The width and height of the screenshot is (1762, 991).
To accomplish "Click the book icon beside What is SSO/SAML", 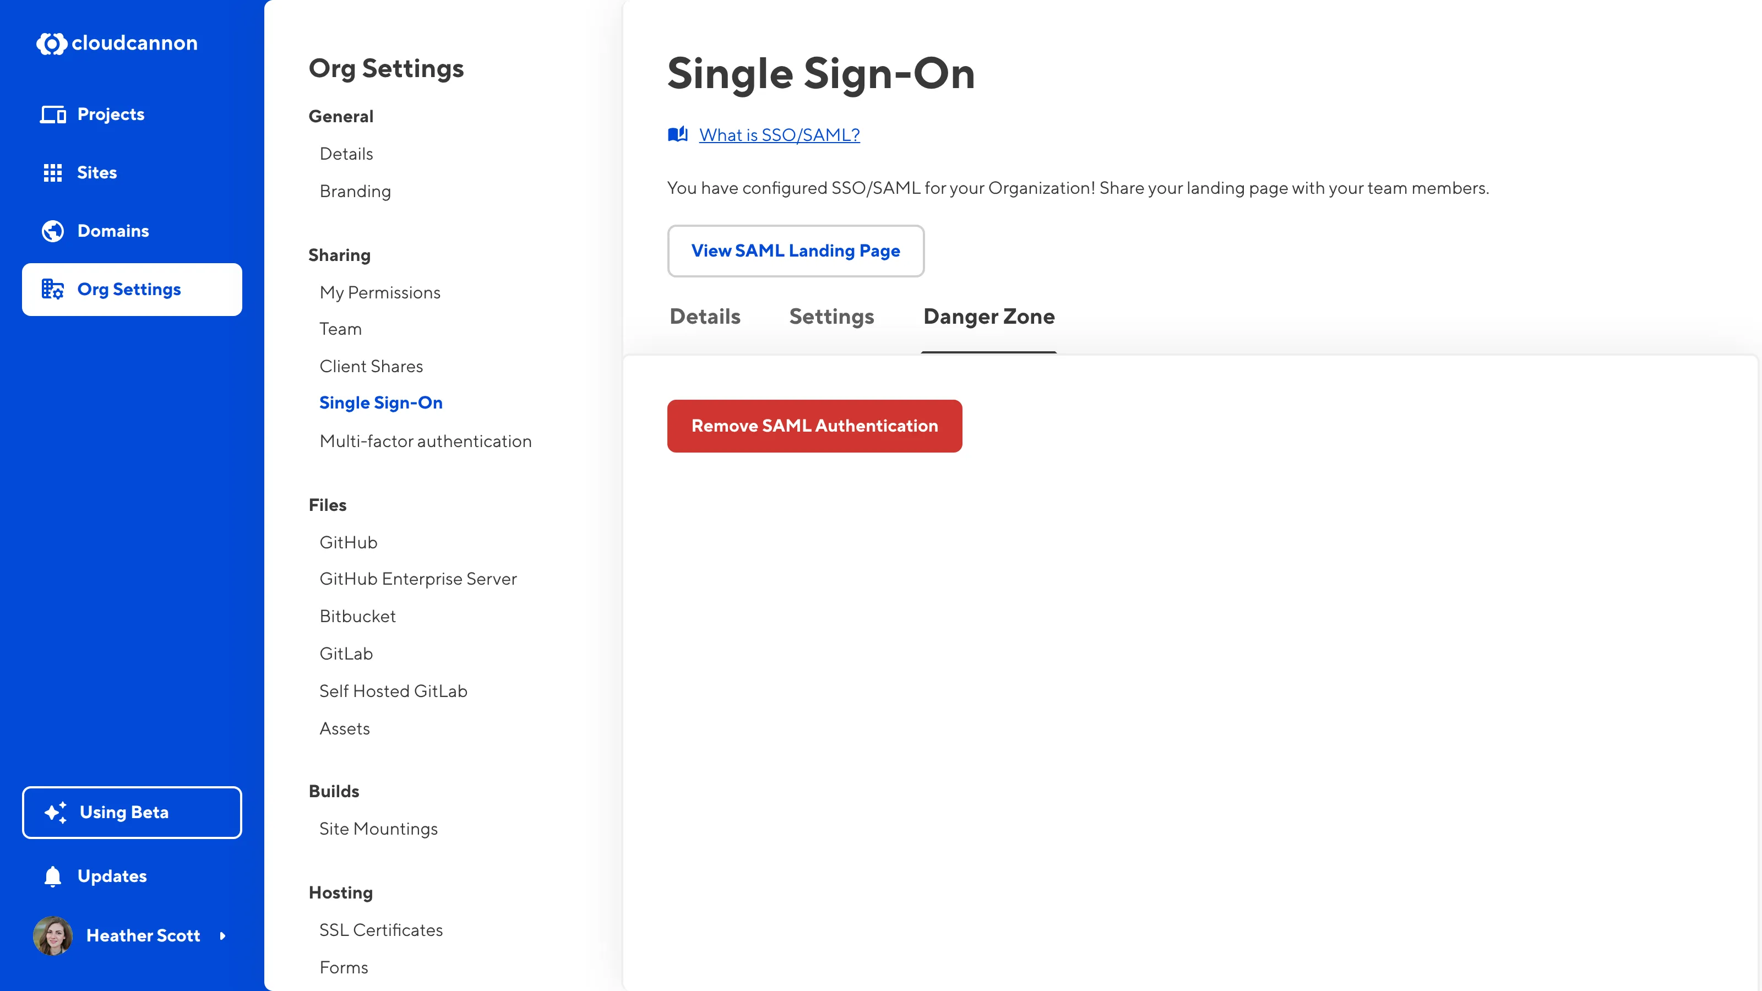I will [677, 134].
